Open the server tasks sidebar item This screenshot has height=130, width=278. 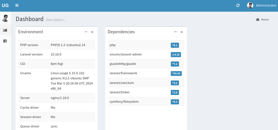pyautogui.click(x=5, y=41)
